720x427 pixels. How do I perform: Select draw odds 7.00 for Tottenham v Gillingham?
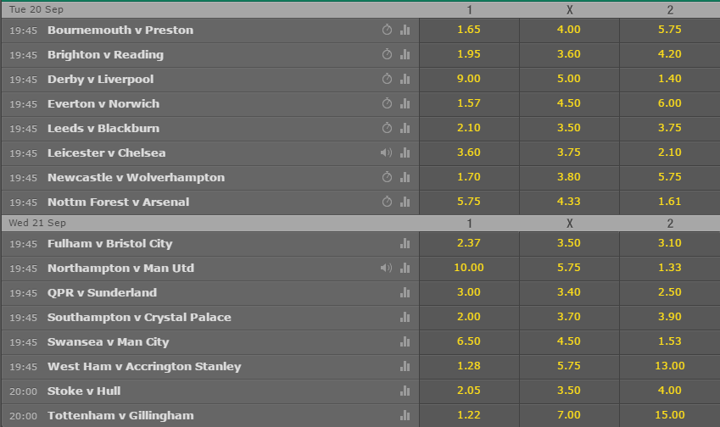coord(569,415)
